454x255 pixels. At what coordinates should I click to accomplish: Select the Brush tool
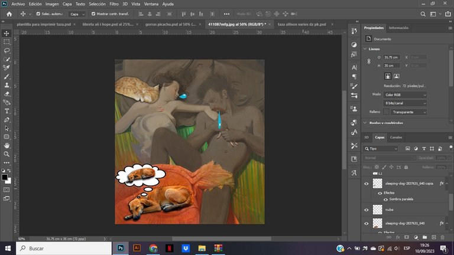tap(7, 77)
